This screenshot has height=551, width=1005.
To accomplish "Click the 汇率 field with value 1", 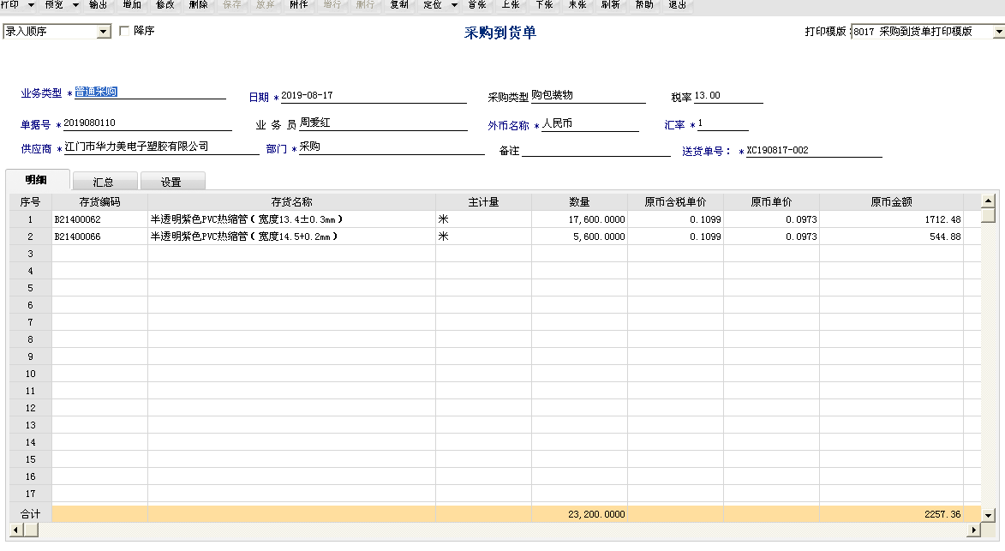I will pos(722,123).
